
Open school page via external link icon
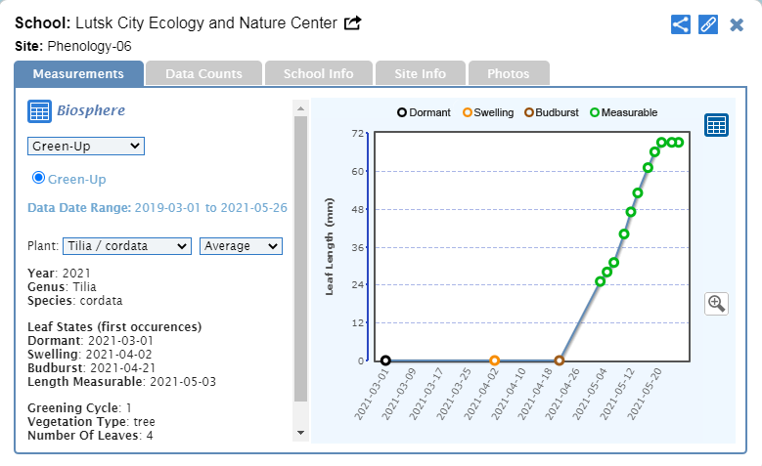pyautogui.click(x=353, y=22)
